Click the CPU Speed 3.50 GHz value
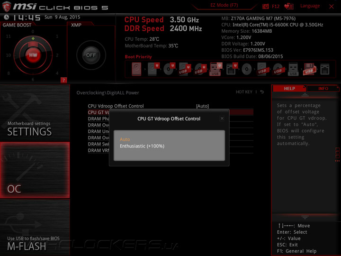Image resolution: width=341 pixels, height=256 pixels. click(x=184, y=20)
